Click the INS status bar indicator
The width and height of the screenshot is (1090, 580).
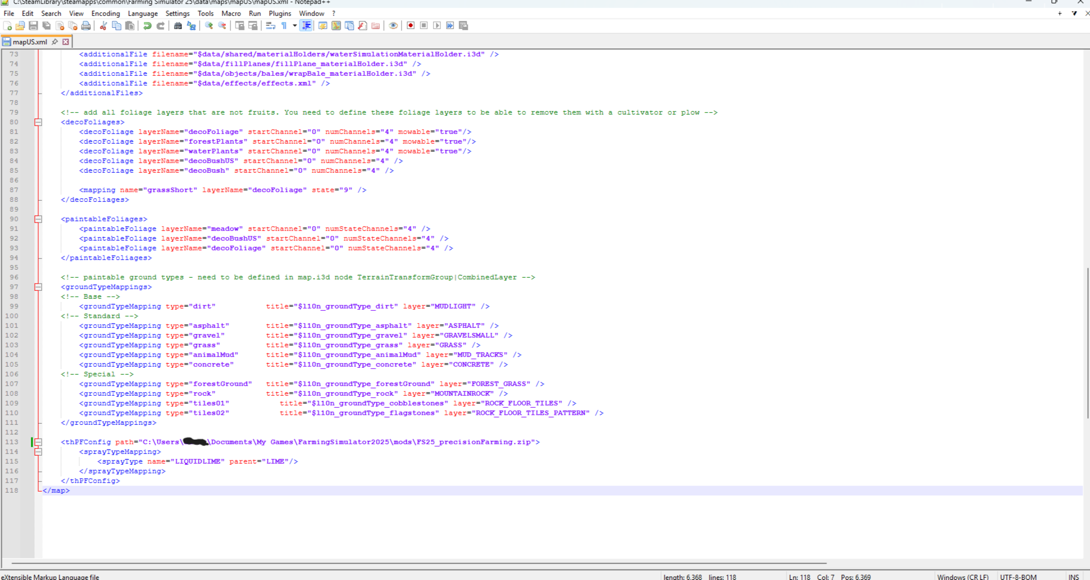click(1073, 577)
